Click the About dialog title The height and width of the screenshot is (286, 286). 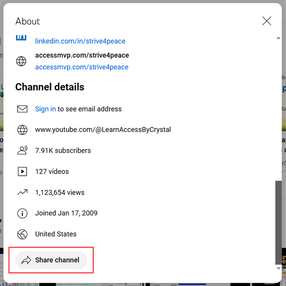(28, 21)
